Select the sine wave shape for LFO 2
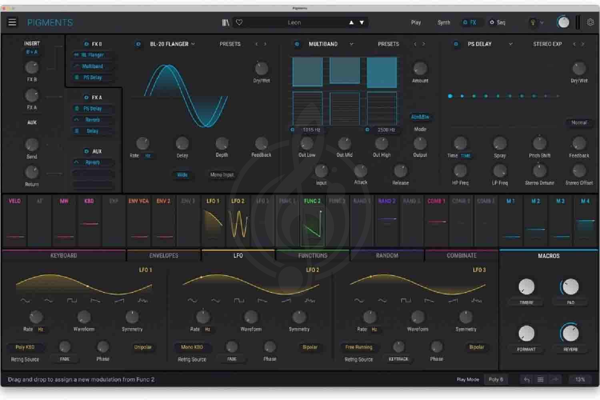The image size is (600, 400). pos(192,300)
